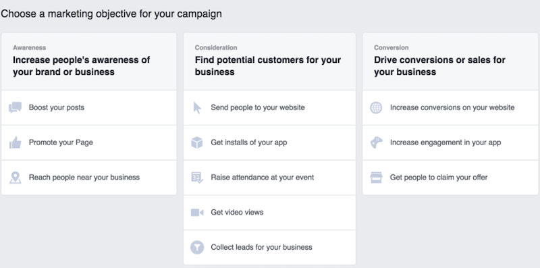Click the storefront offer claim icon
This screenshot has height=268, width=540.
pos(376,178)
